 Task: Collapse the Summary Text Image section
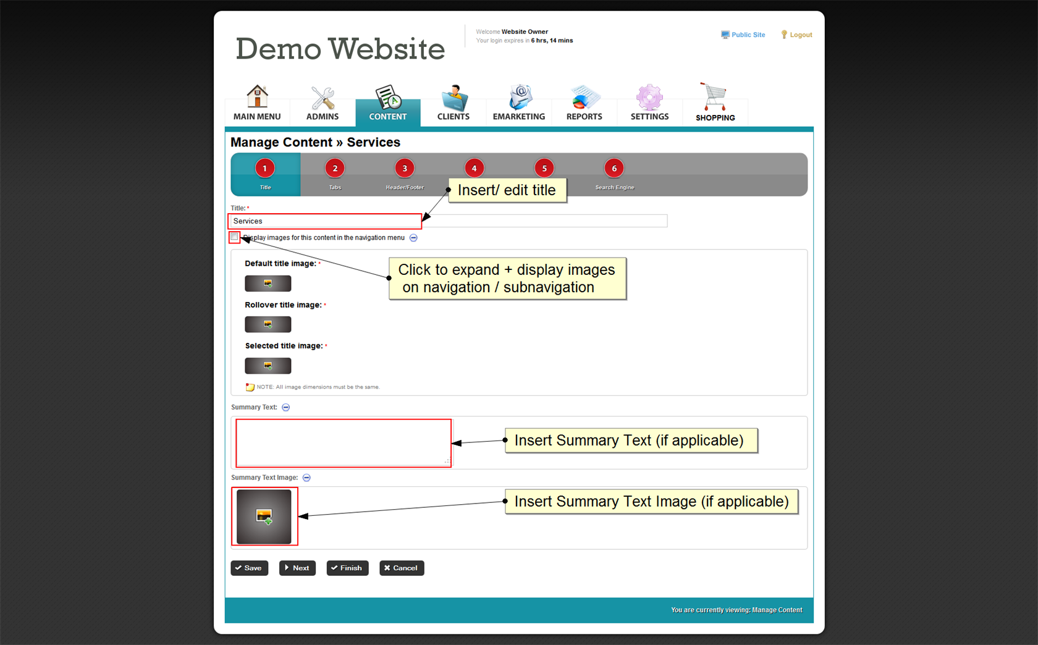click(x=306, y=478)
